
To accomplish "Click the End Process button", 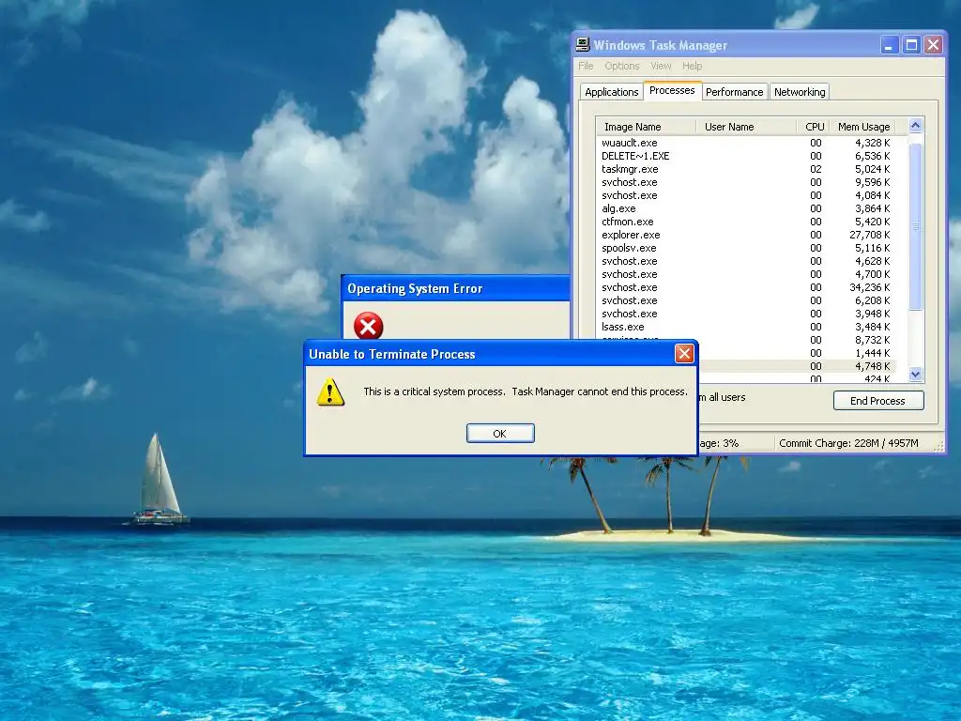I will tap(878, 400).
